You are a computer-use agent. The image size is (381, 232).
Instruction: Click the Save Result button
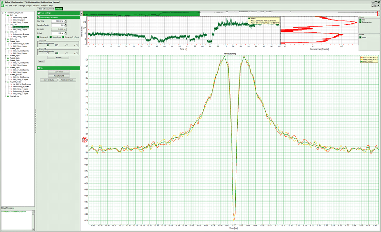(59, 71)
